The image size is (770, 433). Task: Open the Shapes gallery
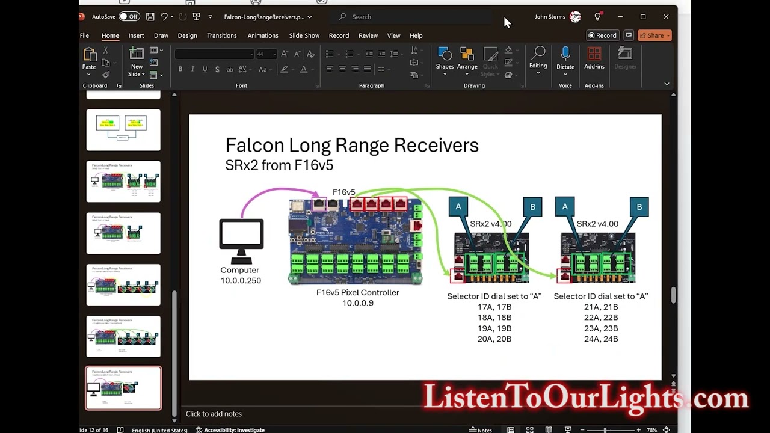click(445, 60)
